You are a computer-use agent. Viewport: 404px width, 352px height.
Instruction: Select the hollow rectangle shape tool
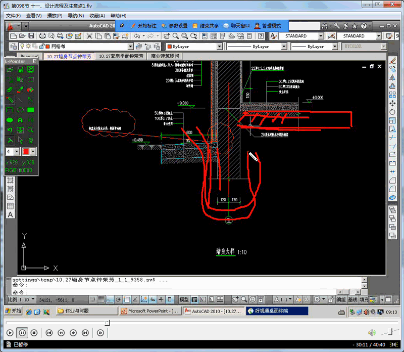(10, 110)
